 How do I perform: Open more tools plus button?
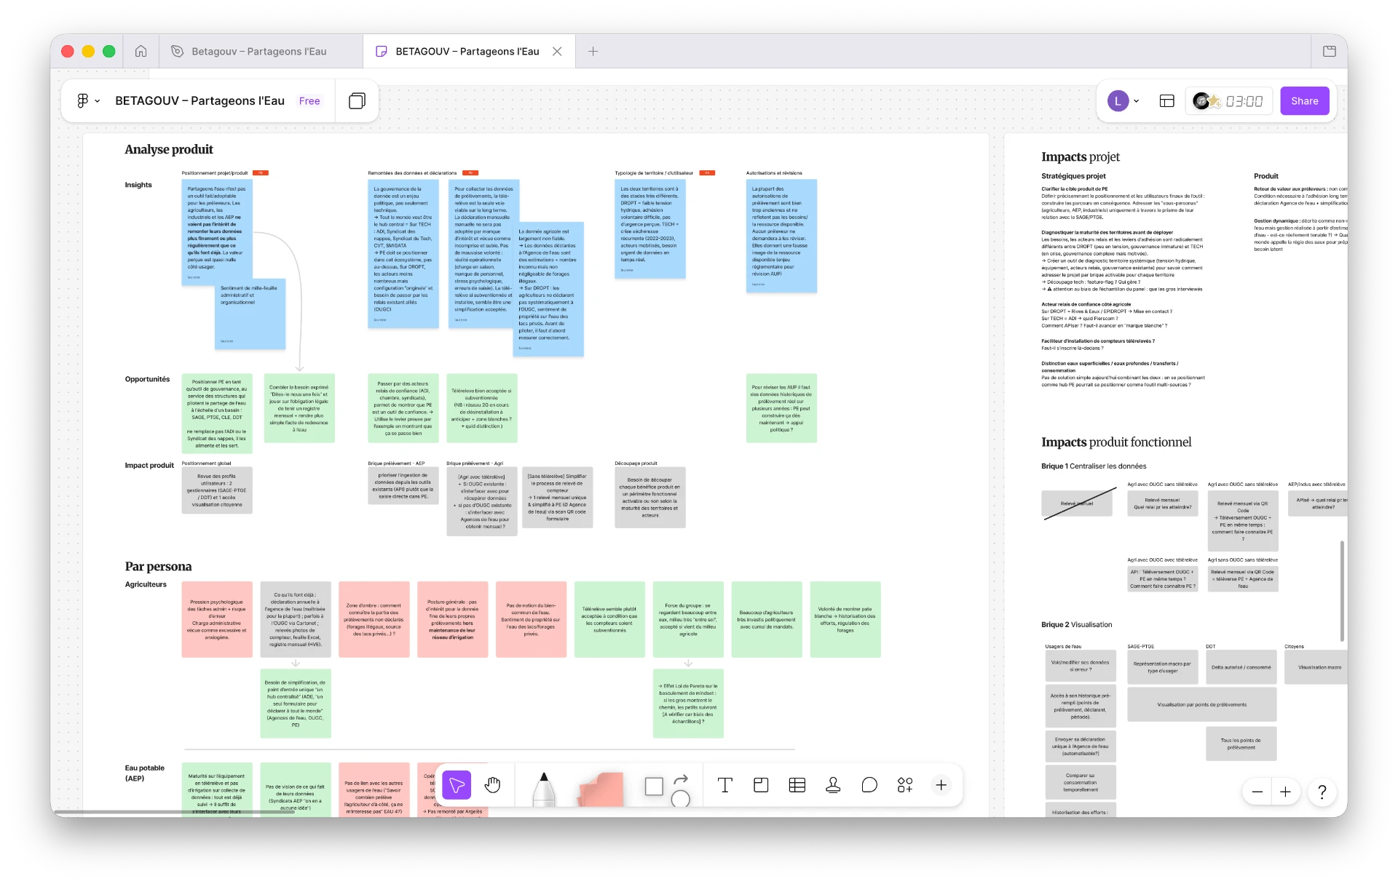[x=941, y=785]
